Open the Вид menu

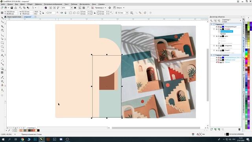[x=17, y=4]
